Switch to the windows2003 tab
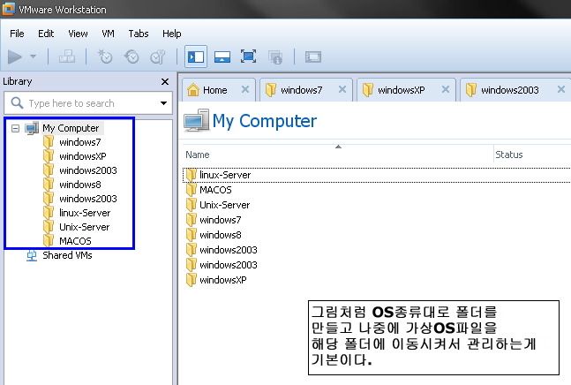Viewport: 571px width, 385px height. pos(510,90)
